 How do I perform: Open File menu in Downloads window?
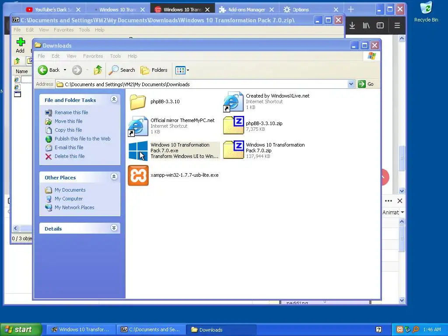tap(41, 56)
